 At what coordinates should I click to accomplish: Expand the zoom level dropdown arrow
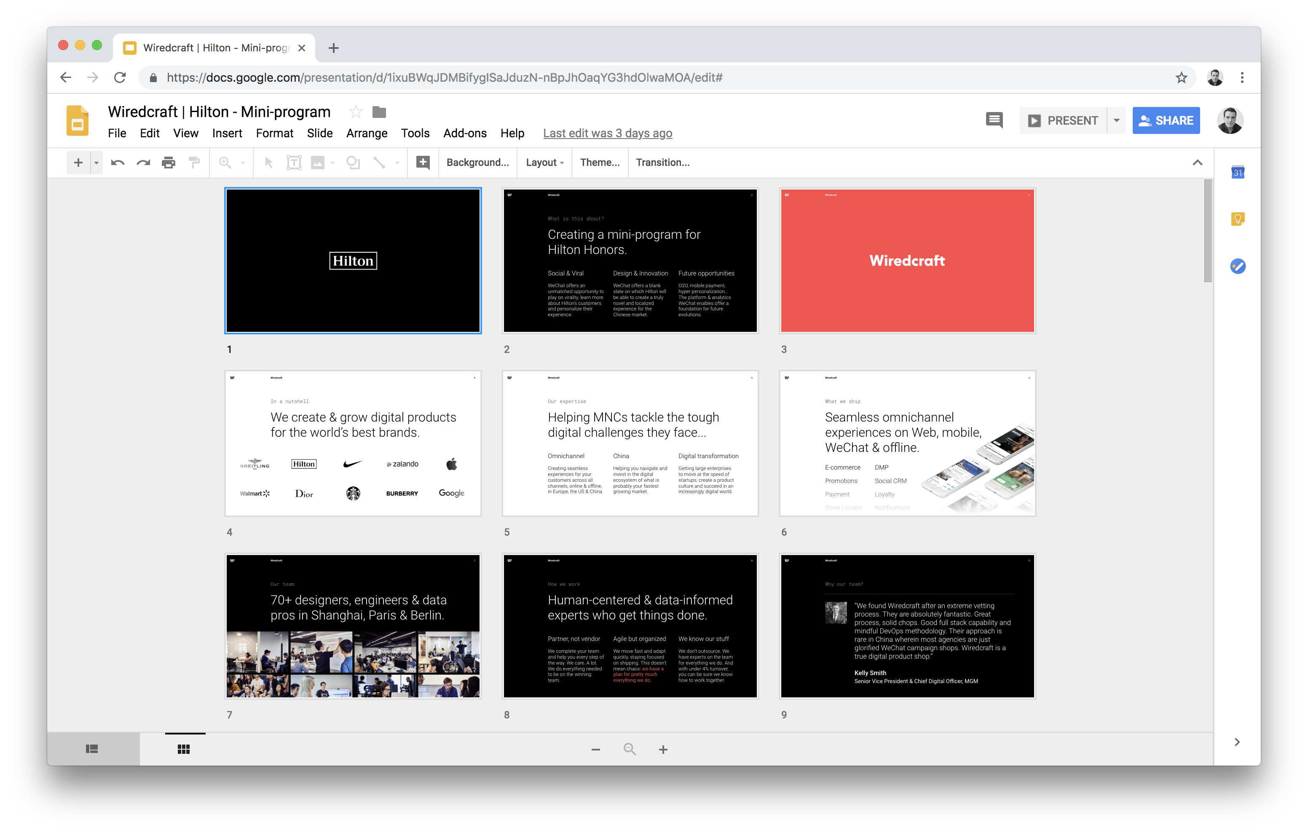coord(243,163)
